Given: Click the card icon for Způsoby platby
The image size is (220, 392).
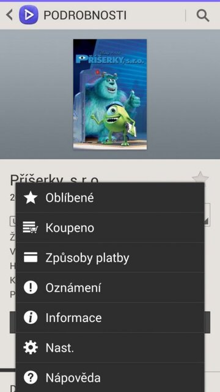Looking at the screenshot, I should (x=31, y=257).
